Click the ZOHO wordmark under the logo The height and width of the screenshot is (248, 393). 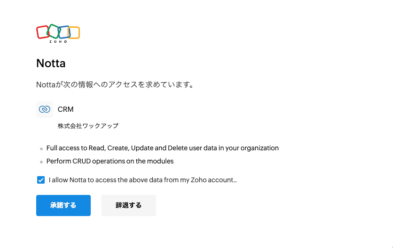(58, 42)
